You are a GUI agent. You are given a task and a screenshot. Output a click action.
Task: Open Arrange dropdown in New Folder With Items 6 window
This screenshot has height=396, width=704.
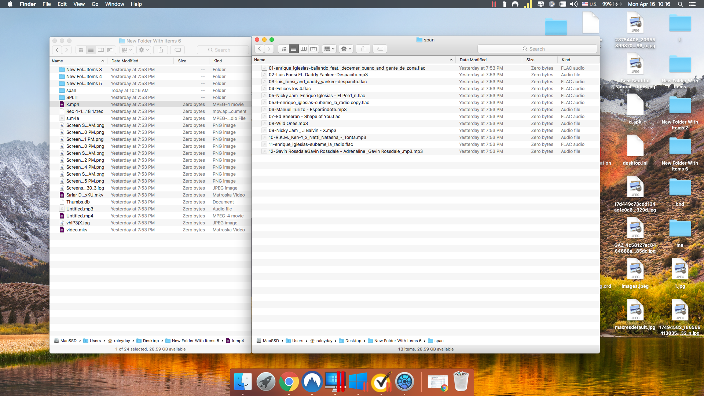click(x=126, y=50)
